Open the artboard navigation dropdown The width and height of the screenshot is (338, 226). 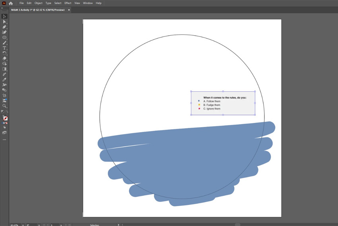tap(61, 225)
